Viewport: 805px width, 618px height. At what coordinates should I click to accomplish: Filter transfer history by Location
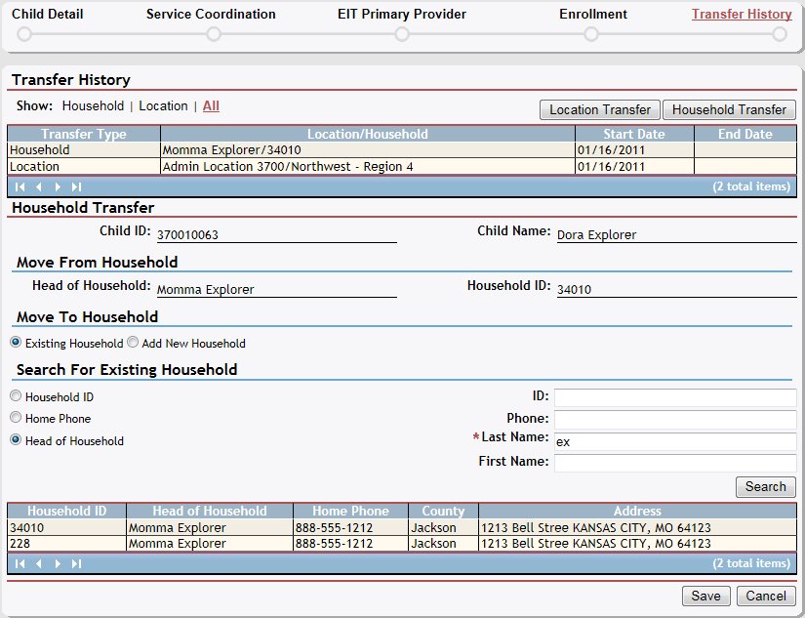tap(163, 105)
